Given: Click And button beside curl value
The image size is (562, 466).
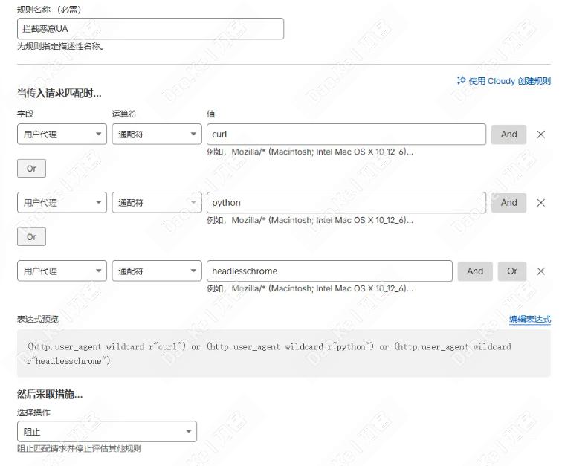Looking at the screenshot, I should (508, 135).
